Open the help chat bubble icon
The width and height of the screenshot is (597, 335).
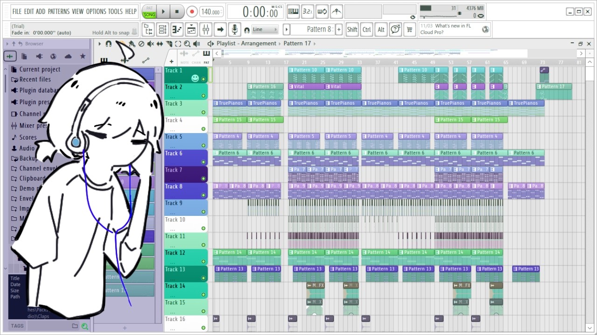(396, 30)
